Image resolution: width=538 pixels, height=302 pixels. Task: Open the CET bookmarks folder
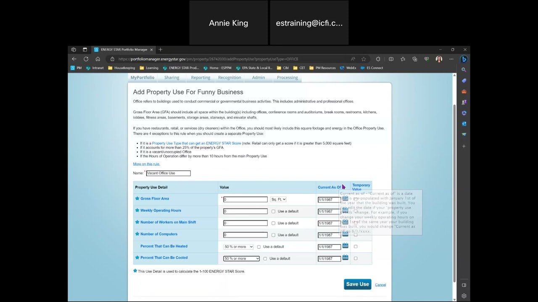click(x=299, y=68)
